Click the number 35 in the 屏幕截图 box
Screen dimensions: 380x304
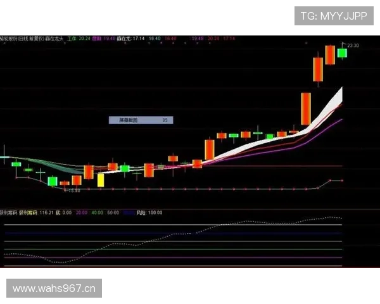[165, 120]
